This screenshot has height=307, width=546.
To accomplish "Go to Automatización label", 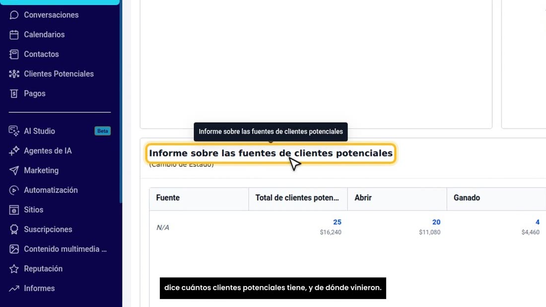I will (51, 190).
